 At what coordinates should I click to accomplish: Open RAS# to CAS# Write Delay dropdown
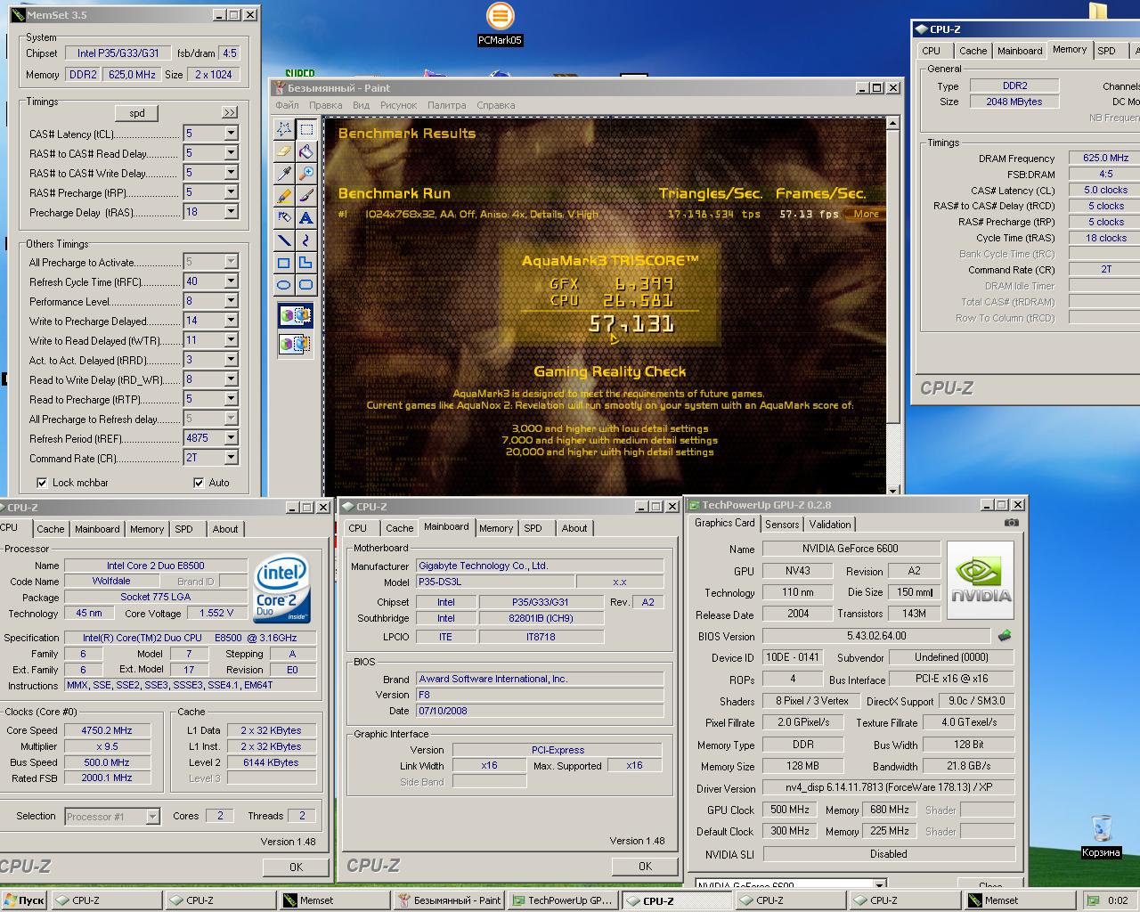point(231,173)
